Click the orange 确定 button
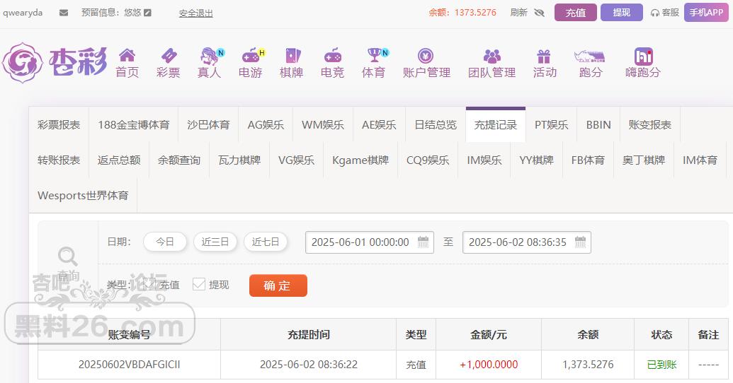The height and width of the screenshot is (383, 733). tap(278, 285)
